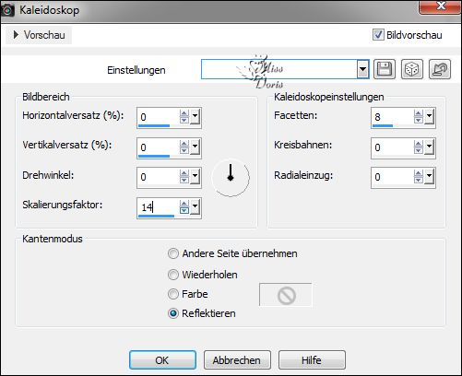
Task: Click the reset to default icon
Action: pos(440,69)
